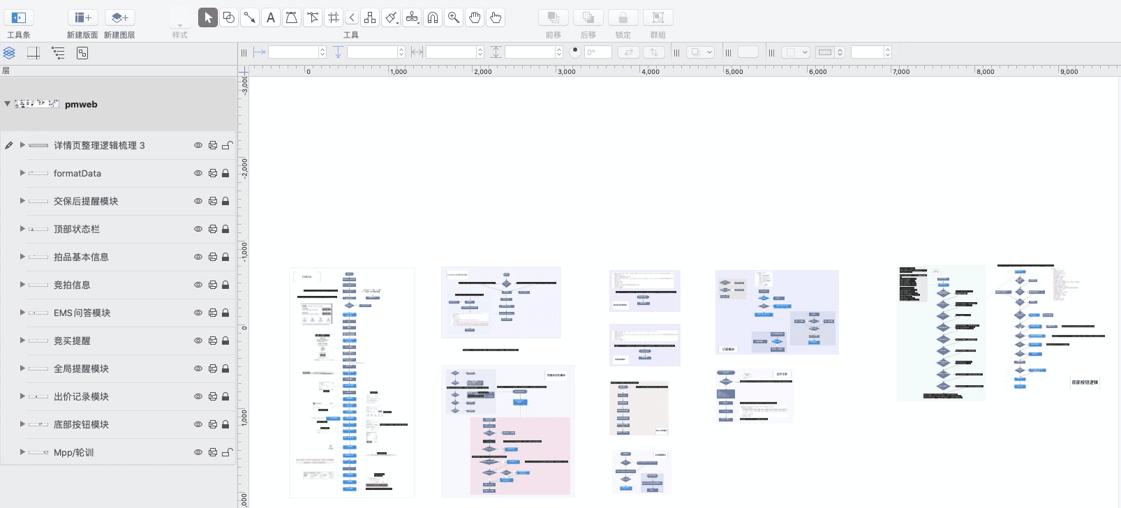The image size is (1121, 508).
Task: Click the X position input field
Action: 293,52
